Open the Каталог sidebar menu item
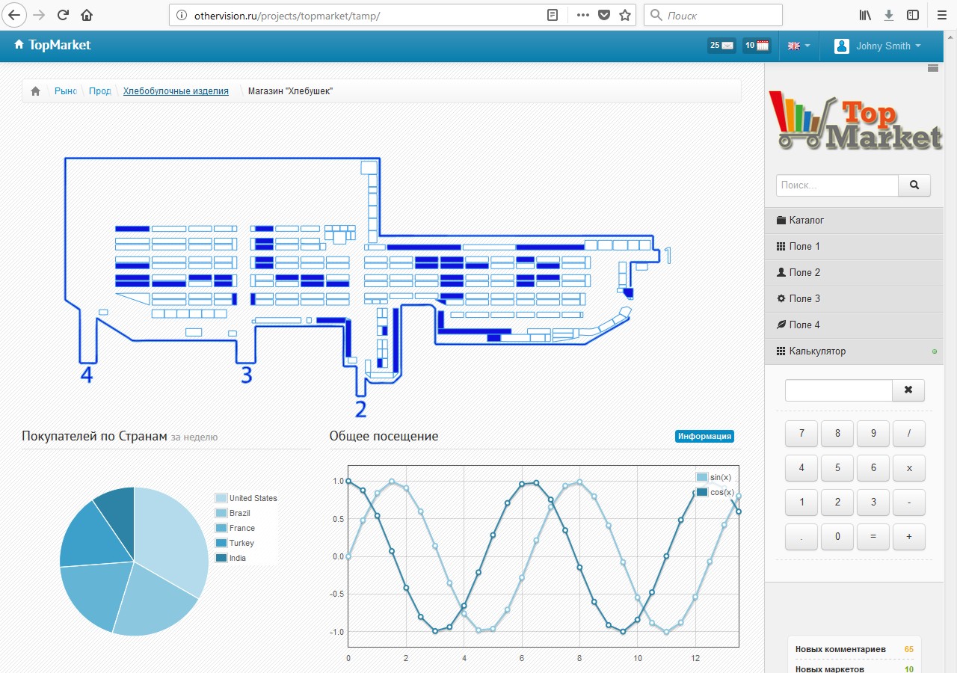Viewport: 957px width, 673px height. (x=806, y=221)
